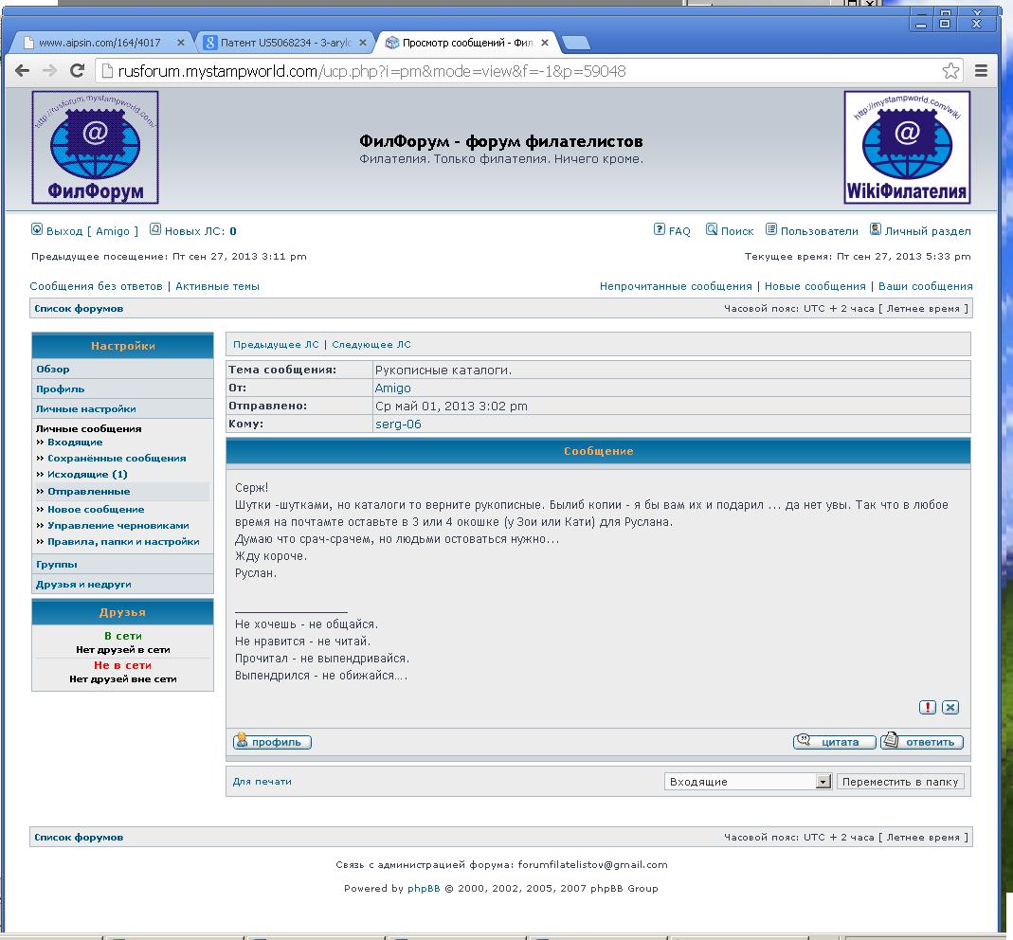Close the aipsin.com tab
The image size is (1013, 940).
coord(180,43)
